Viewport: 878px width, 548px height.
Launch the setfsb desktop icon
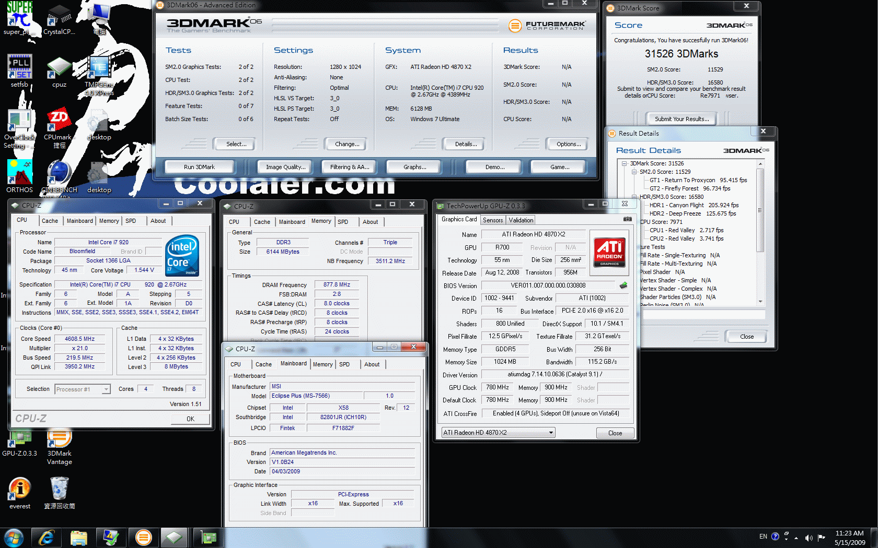click(19, 72)
